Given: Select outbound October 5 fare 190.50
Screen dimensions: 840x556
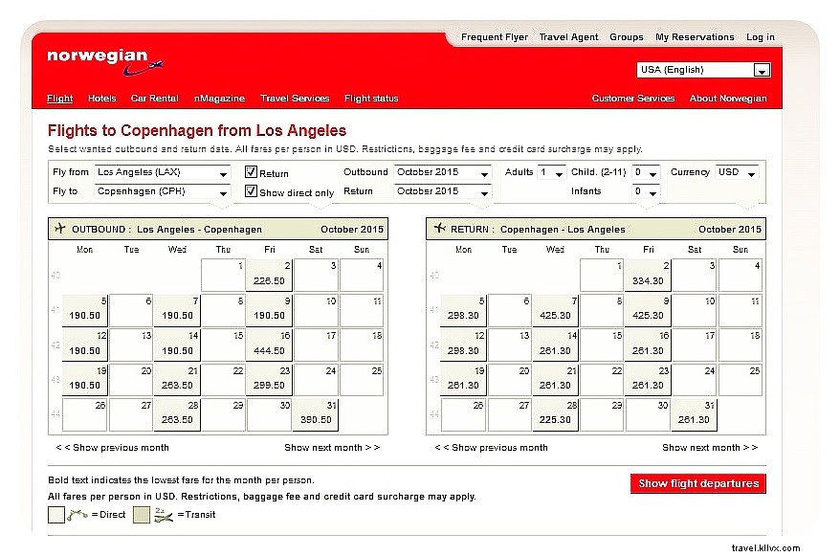Looking at the screenshot, I should coord(84,310).
